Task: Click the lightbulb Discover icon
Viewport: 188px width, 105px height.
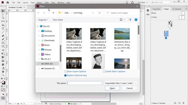Action: point(127,2)
